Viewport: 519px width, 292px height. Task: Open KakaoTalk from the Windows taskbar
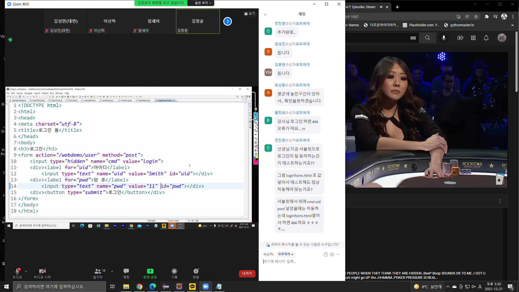[192, 287]
